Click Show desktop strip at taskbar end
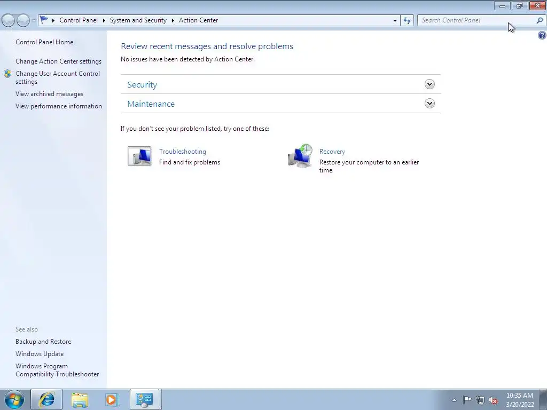The width and height of the screenshot is (547, 410). coord(543,400)
